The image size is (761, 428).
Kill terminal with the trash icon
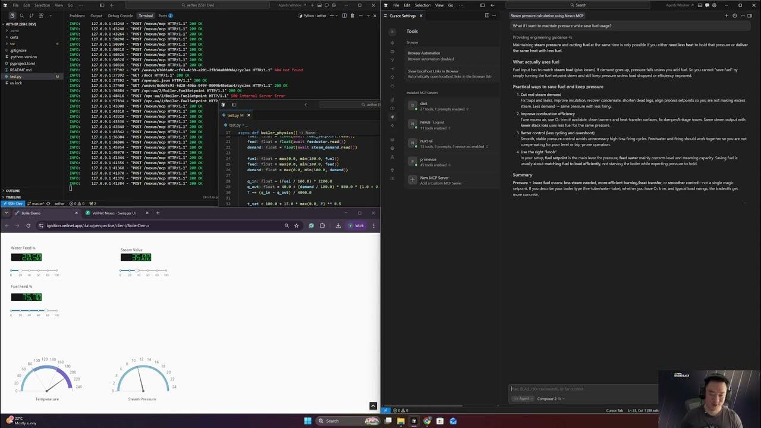352,15
